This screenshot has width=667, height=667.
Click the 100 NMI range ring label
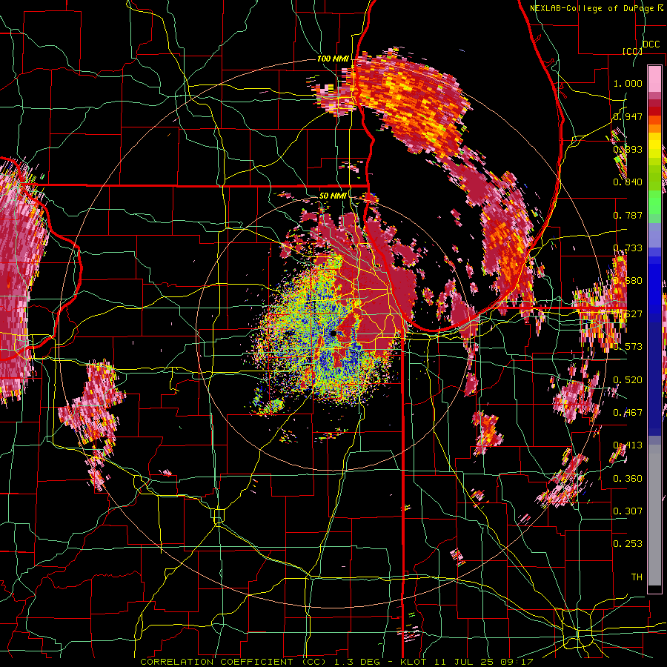click(333, 59)
